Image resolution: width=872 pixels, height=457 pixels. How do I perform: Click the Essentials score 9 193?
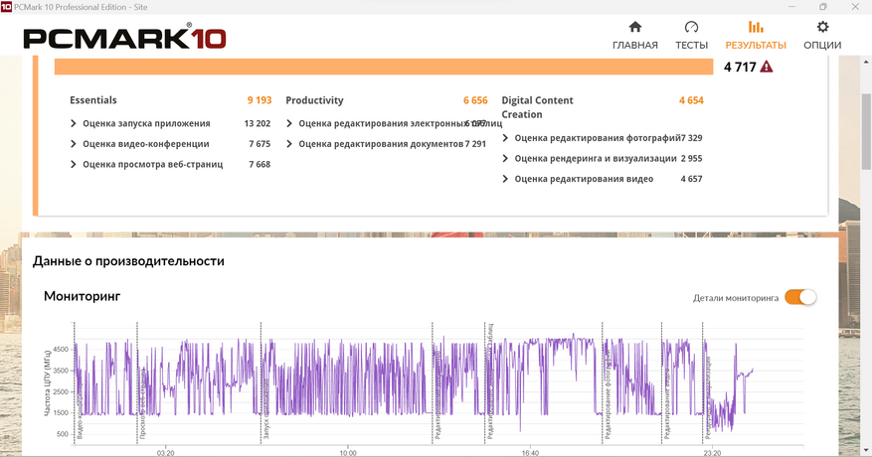pyautogui.click(x=260, y=100)
